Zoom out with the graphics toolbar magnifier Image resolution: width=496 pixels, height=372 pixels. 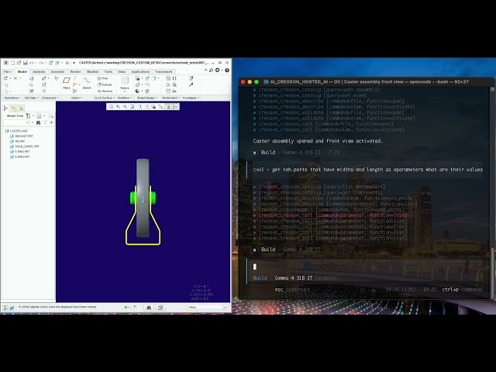coord(125,107)
